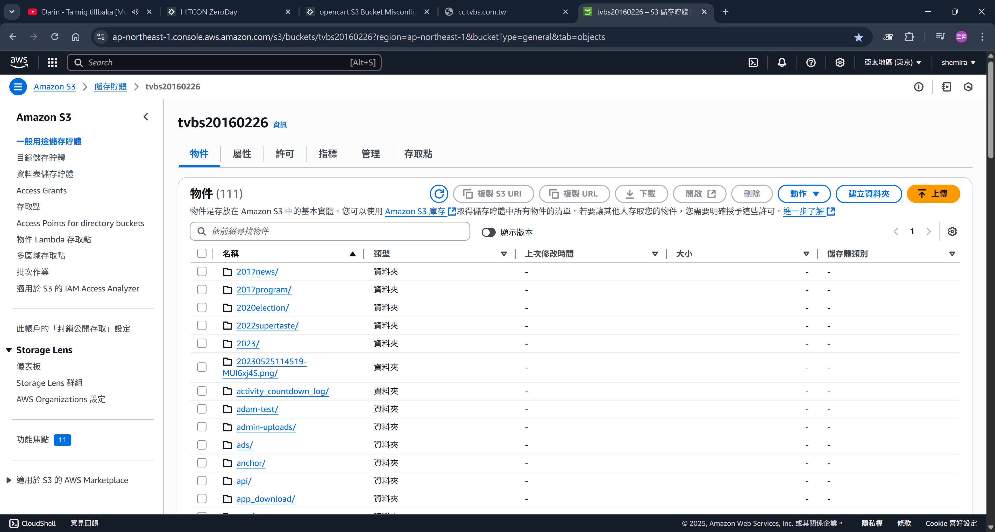Viewport: 995px width, 532px height.
Task: Switch to the 許可 tab
Action: [x=285, y=154]
